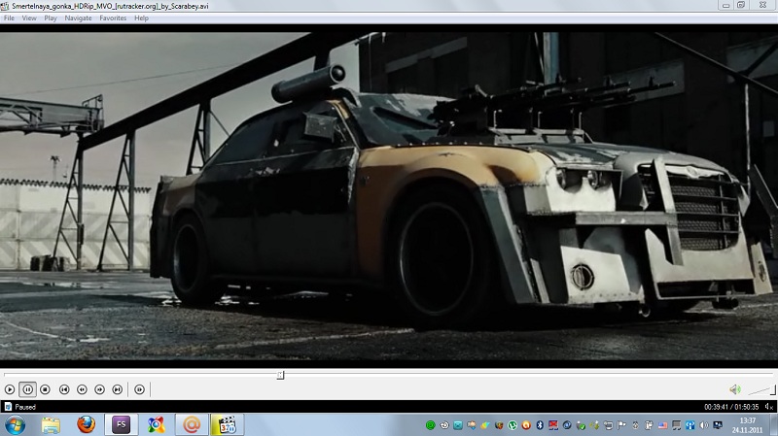This screenshot has width=778, height=436.
Task: Click the Media Player Classic taskbar button
Action: pyautogui.click(x=227, y=425)
